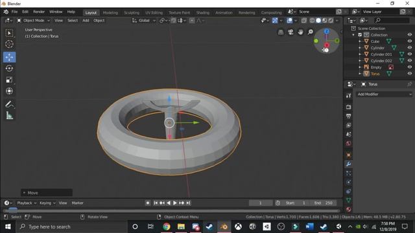415x233 pixels.
Task: Click the Windows Start button
Action: pos(8,227)
